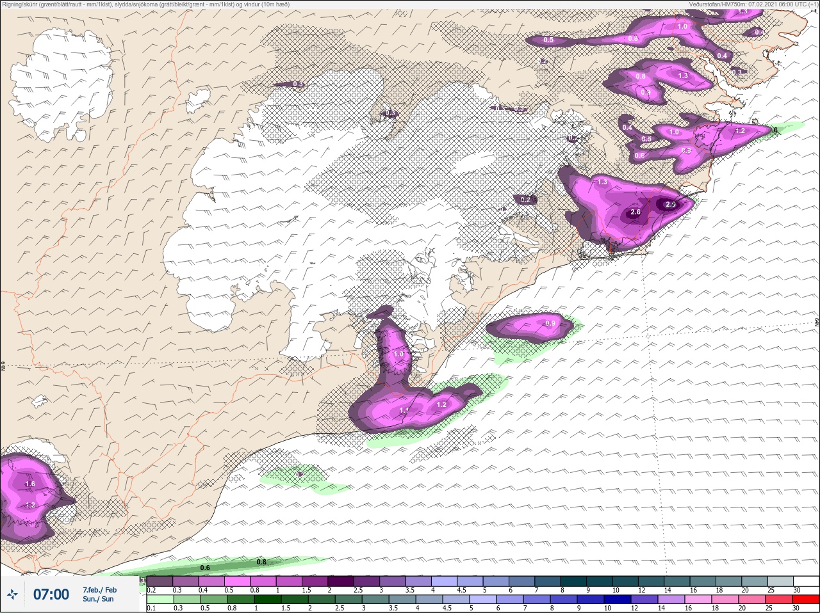Click the 07:00 forecast time display
The image size is (820, 613).
point(51,594)
